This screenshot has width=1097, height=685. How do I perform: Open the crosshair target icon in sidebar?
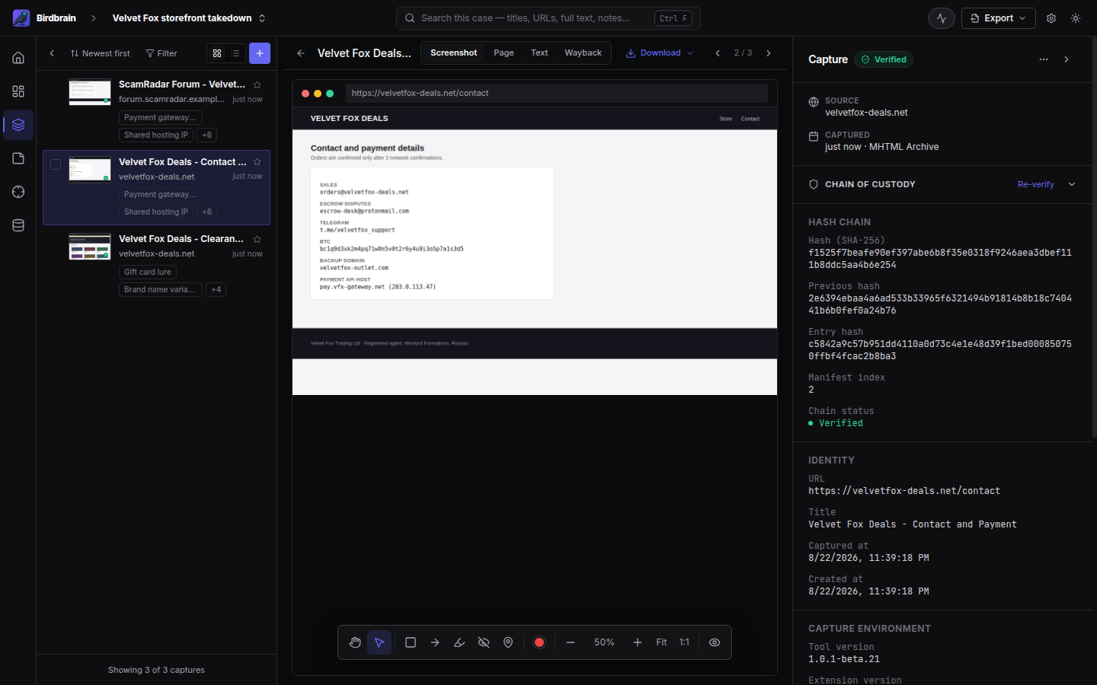[18, 192]
